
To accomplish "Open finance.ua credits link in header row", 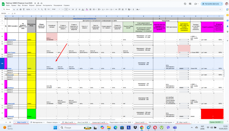I will coord(85,18).
